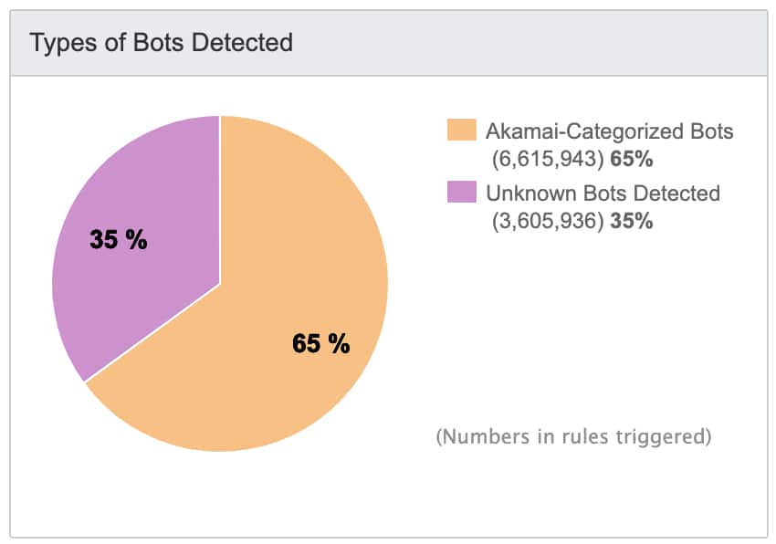Click the word "Types" in the widget title
The image size is (776, 544).
click(x=58, y=43)
